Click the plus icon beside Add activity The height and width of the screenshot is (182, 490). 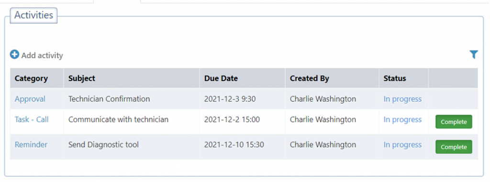(x=14, y=55)
